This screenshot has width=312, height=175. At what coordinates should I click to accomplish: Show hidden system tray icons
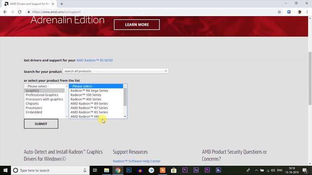[x=256, y=170]
